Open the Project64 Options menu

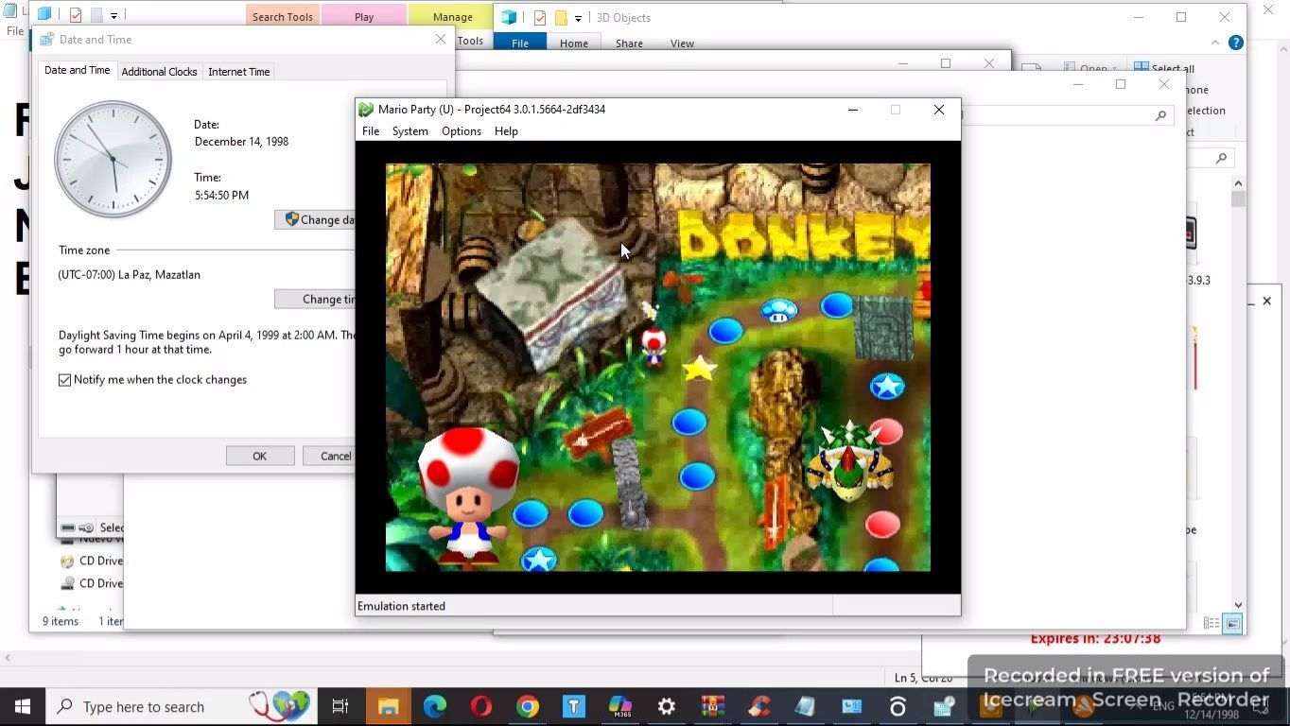click(462, 131)
